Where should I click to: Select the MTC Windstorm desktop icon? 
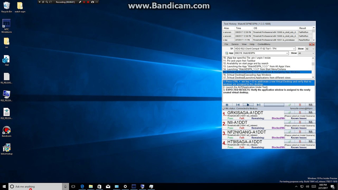click(x=7, y=26)
